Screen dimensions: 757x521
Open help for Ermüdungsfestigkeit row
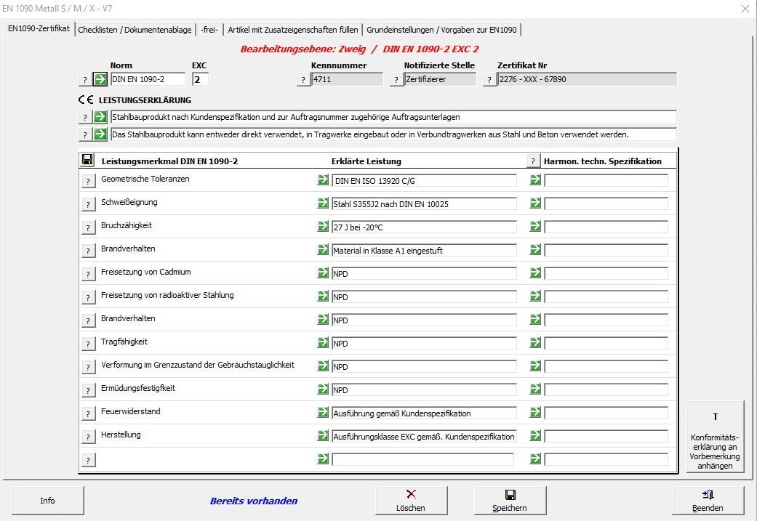(88, 390)
